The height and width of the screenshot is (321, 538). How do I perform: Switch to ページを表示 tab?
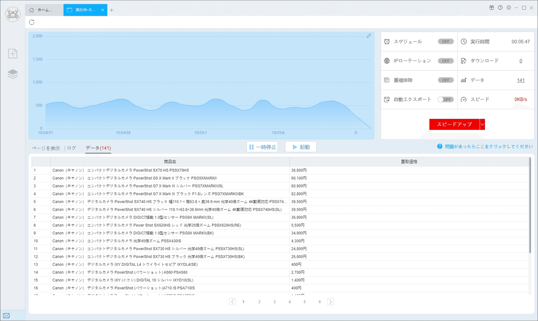(46, 148)
